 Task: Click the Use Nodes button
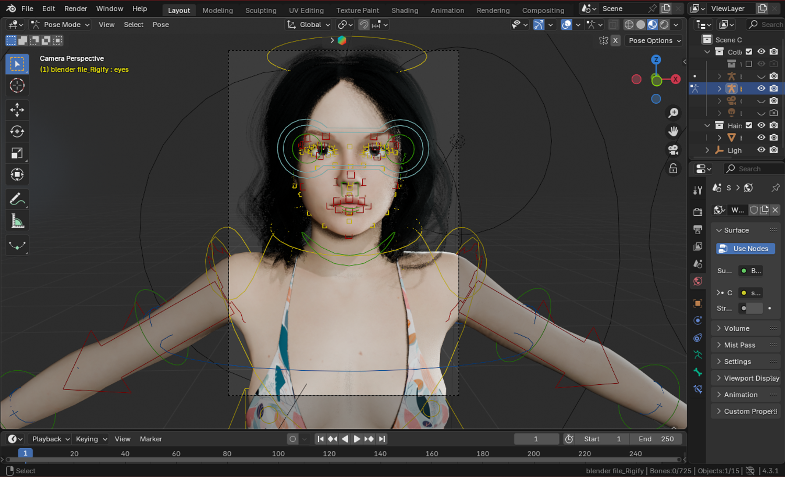pyautogui.click(x=745, y=249)
